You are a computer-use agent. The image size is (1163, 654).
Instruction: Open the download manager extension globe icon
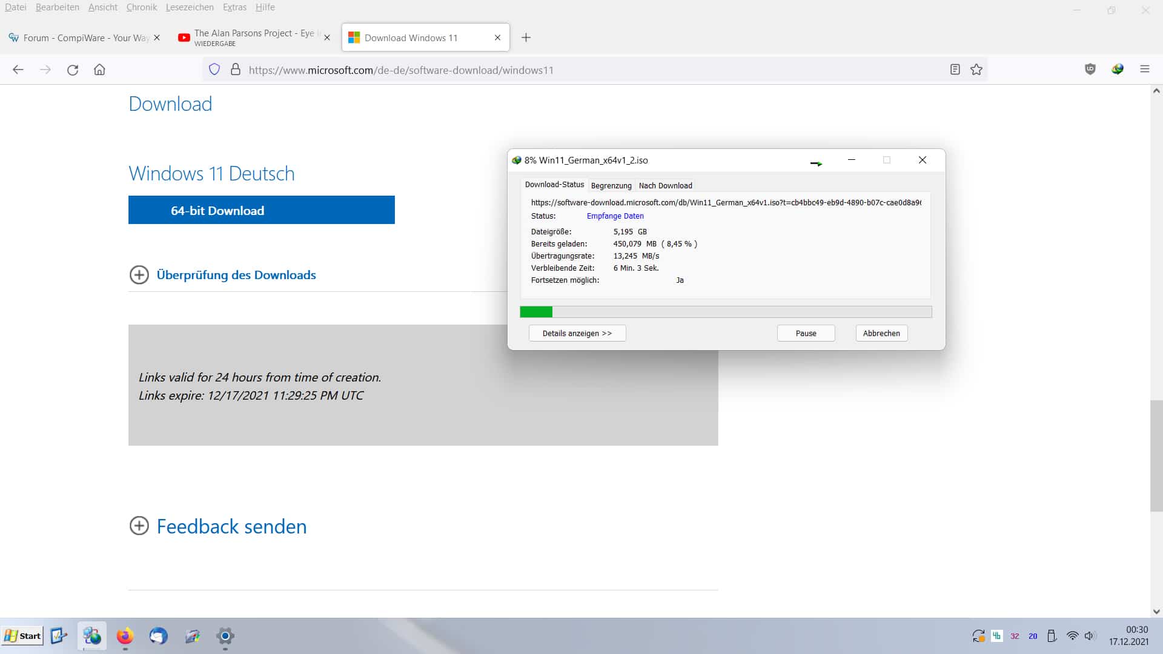(1118, 69)
